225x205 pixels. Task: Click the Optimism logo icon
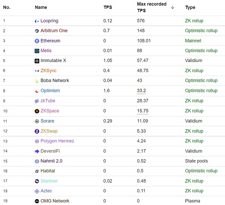click(37, 91)
